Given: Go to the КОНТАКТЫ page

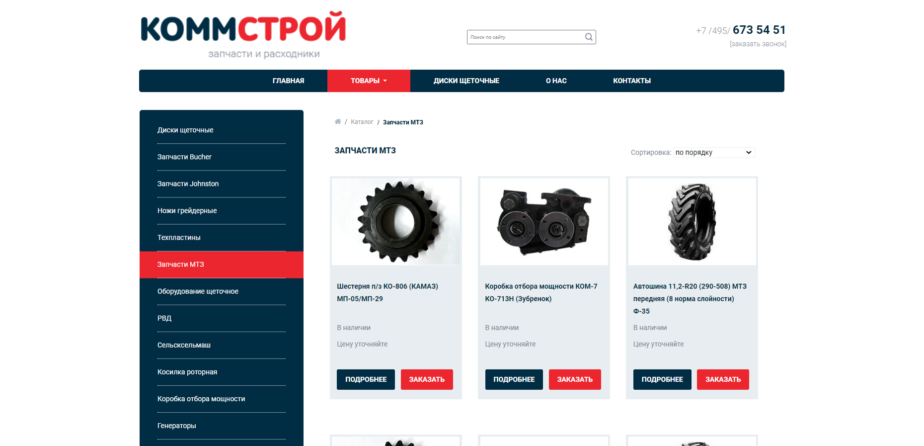Looking at the screenshot, I should (x=631, y=81).
